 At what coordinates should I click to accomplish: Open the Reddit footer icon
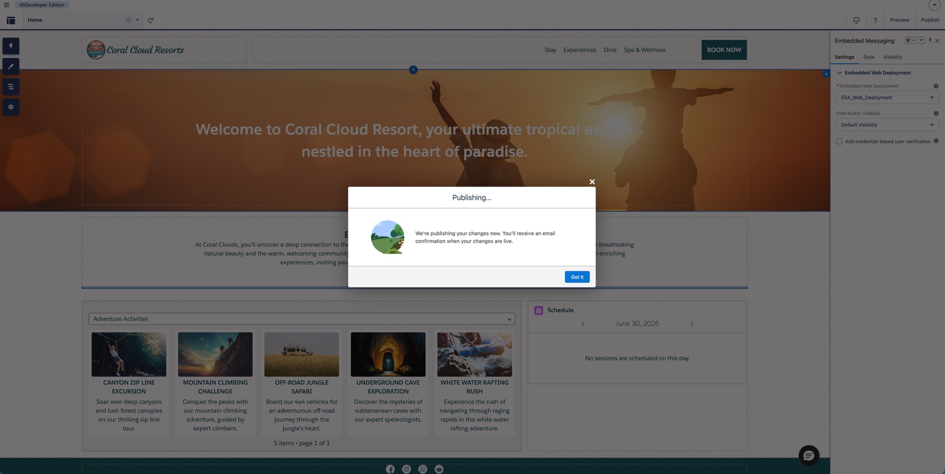click(x=439, y=469)
